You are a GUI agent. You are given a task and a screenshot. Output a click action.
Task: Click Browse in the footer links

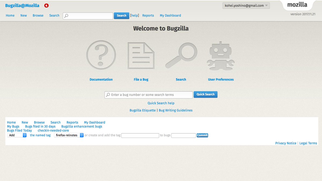click(39, 122)
